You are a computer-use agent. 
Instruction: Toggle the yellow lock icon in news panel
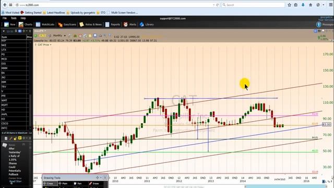pyautogui.click(x=15, y=138)
